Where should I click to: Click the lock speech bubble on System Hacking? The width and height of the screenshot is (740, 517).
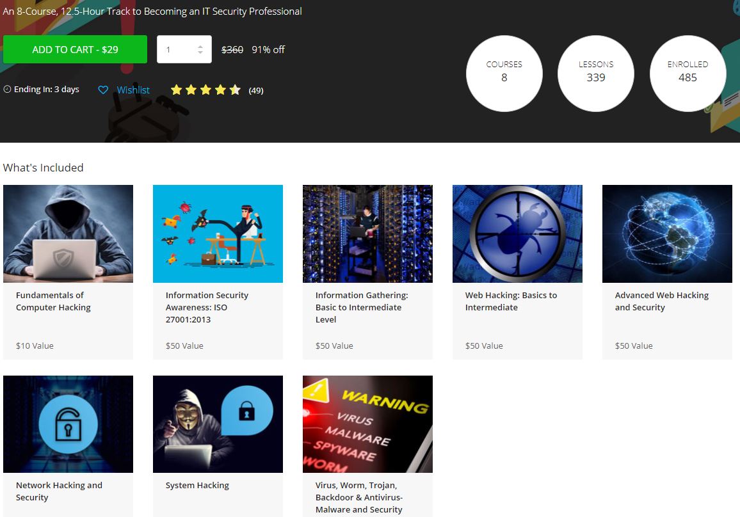[x=247, y=413]
